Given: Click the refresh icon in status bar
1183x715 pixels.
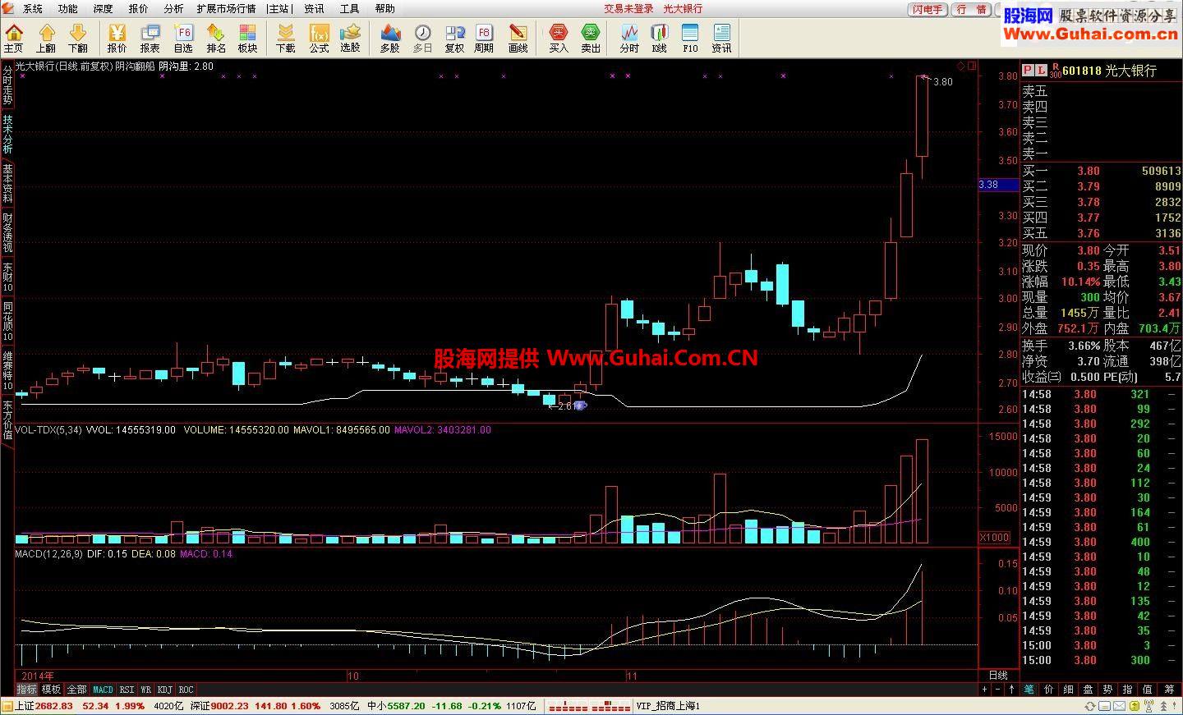Looking at the screenshot, I should click(1089, 706).
